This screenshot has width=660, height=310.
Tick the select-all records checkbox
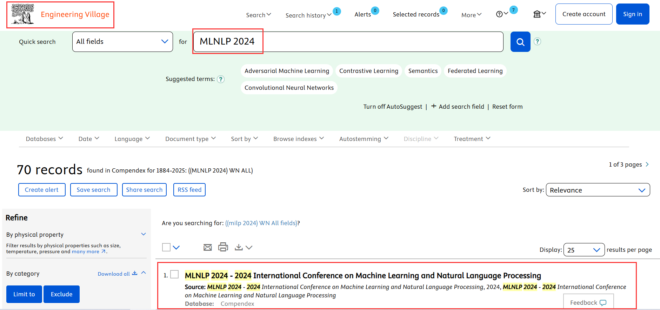tap(166, 247)
